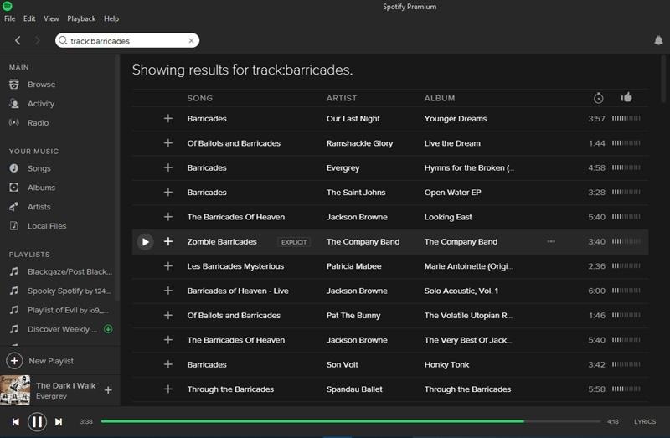The width and height of the screenshot is (670, 438).
Task: Open album Solo Acoustic, Vol. 1
Action: pos(461,291)
